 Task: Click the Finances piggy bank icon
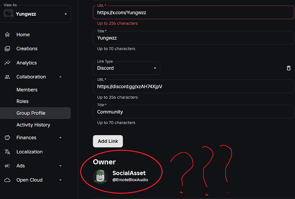[x=7, y=138]
